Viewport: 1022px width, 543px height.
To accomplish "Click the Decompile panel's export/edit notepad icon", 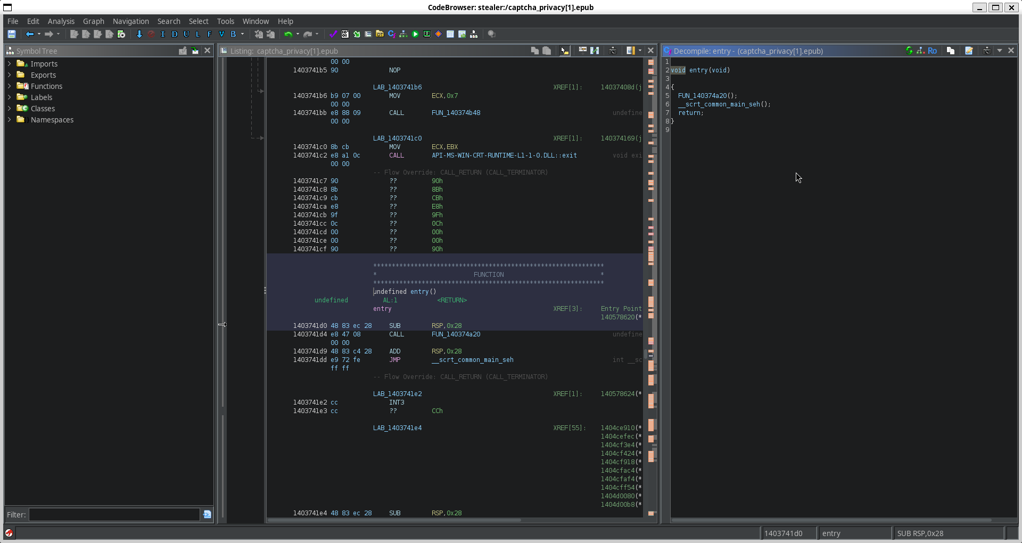I will [969, 51].
